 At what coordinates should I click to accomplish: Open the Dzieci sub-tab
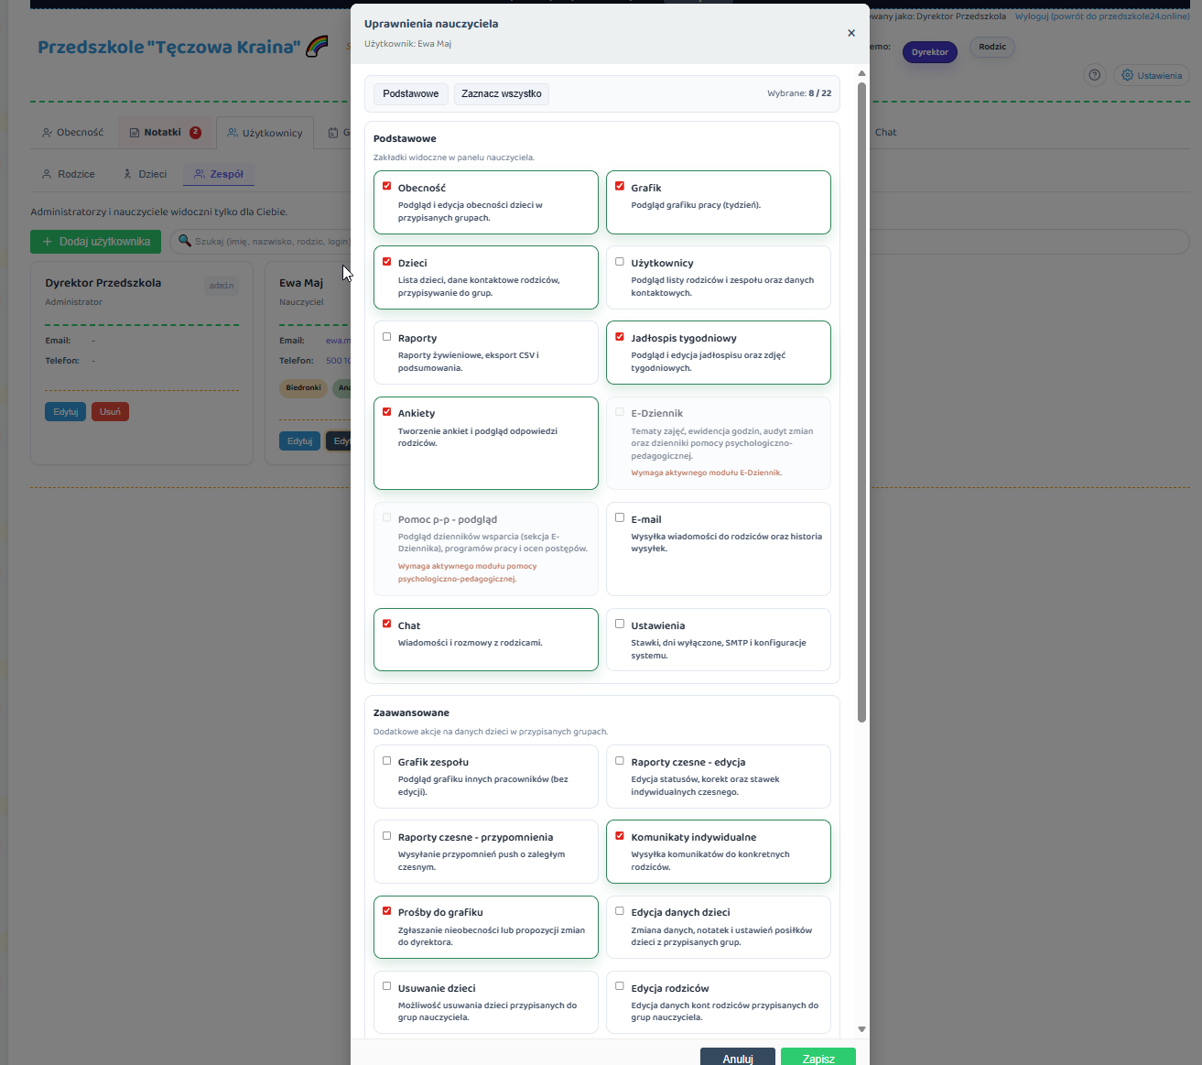[146, 174]
